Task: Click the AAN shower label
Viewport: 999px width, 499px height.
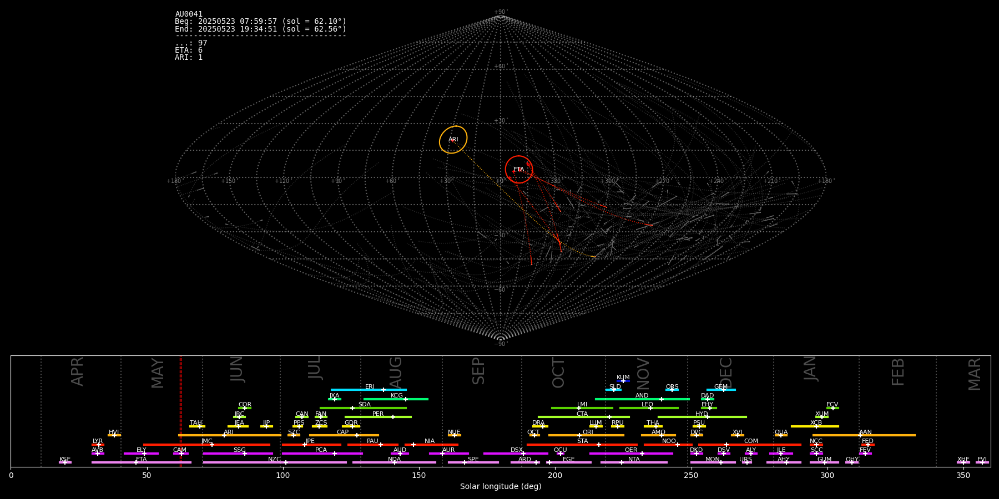Action: tap(865, 432)
